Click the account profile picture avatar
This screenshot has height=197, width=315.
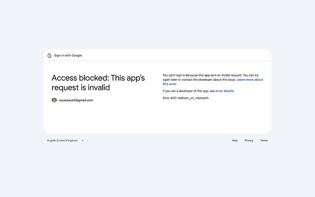pos(54,100)
